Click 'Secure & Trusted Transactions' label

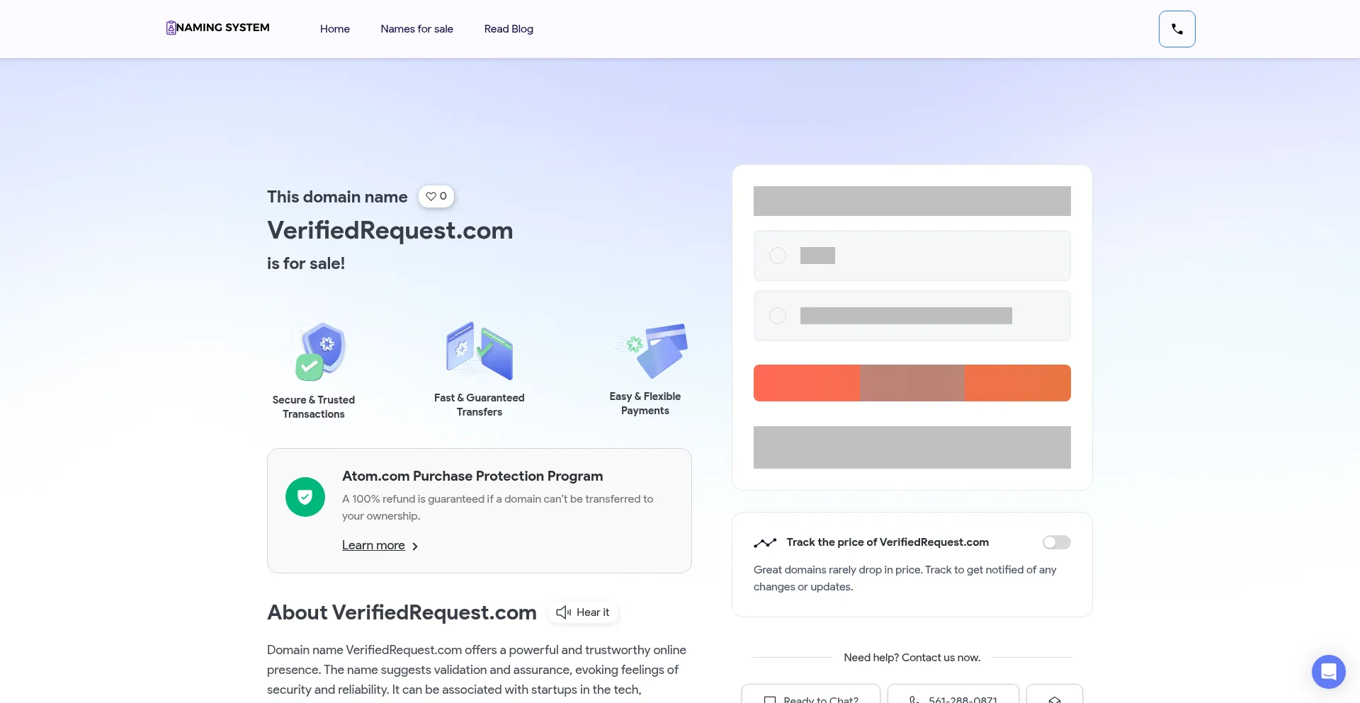coord(314,407)
